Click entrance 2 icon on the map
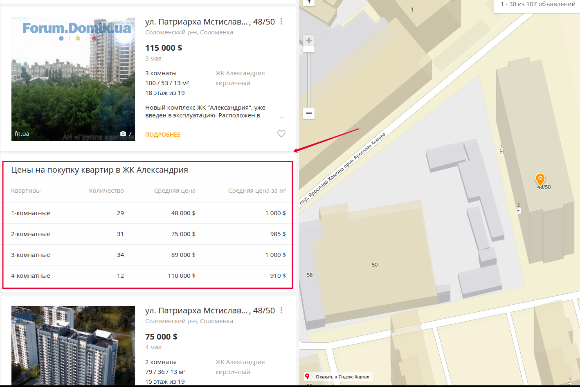Image resolution: width=580 pixels, height=387 pixels. pyautogui.click(x=519, y=210)
